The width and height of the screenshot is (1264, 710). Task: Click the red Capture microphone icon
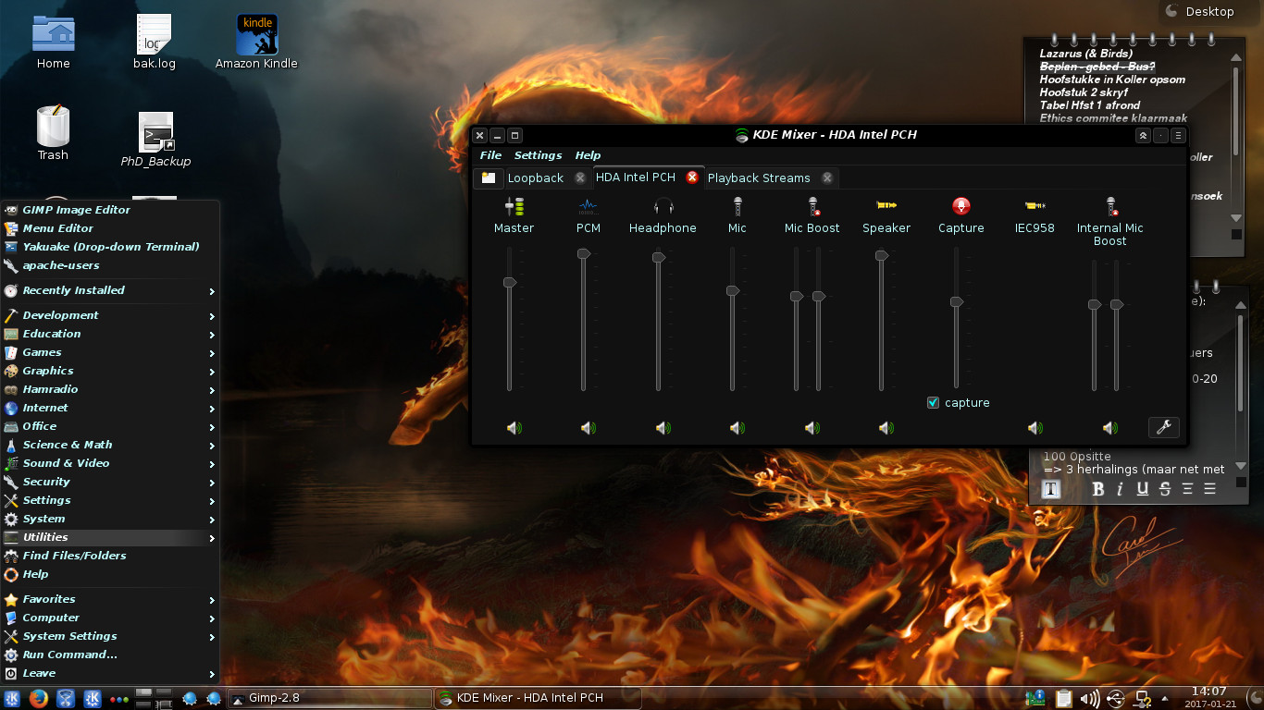coord(960,206)
